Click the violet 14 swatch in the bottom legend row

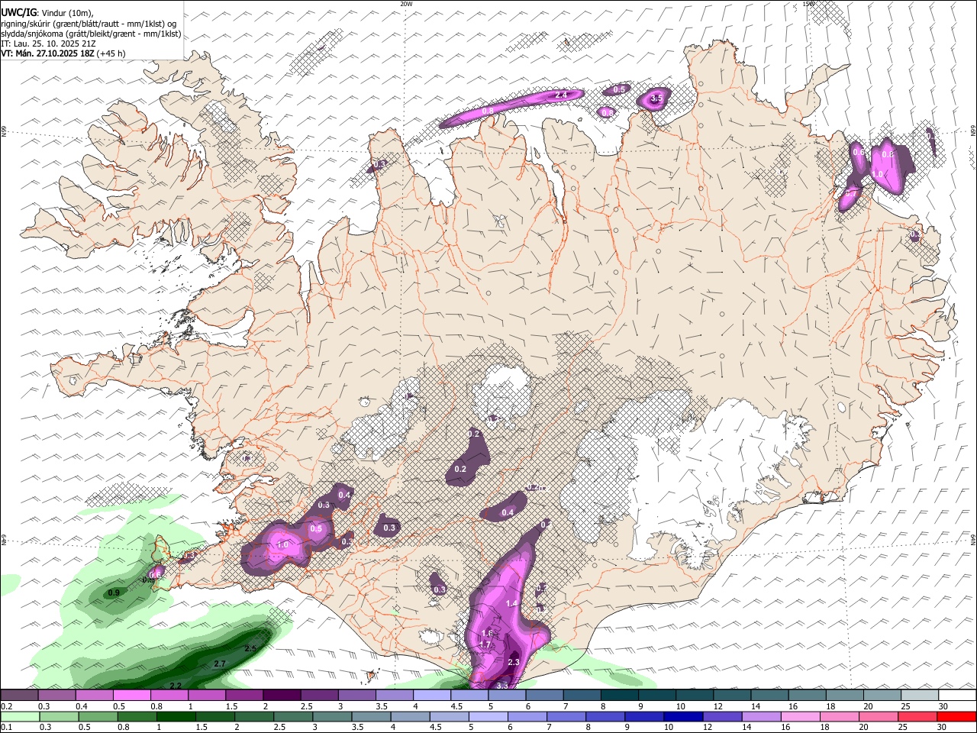[x=762, y=717]
